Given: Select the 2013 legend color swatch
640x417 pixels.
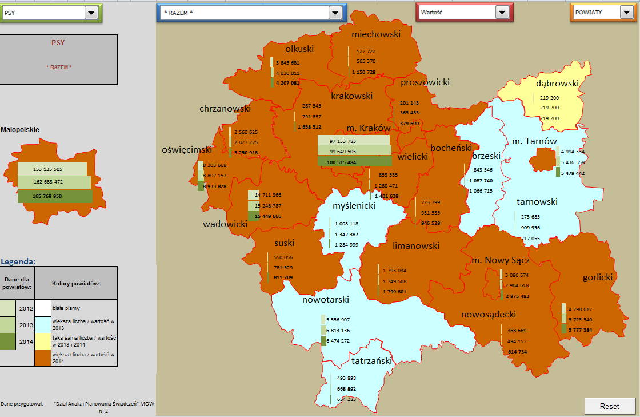Looking at the screenshot, I should [x=8, y=325].
